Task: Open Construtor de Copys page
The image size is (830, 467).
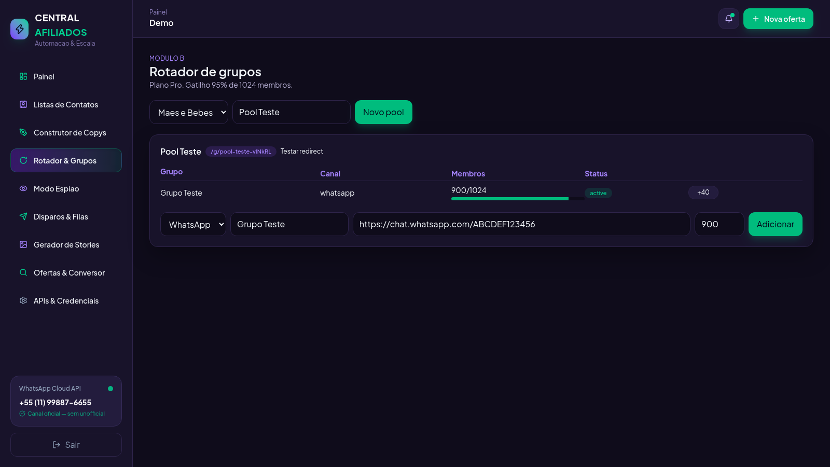Action: 66,132
